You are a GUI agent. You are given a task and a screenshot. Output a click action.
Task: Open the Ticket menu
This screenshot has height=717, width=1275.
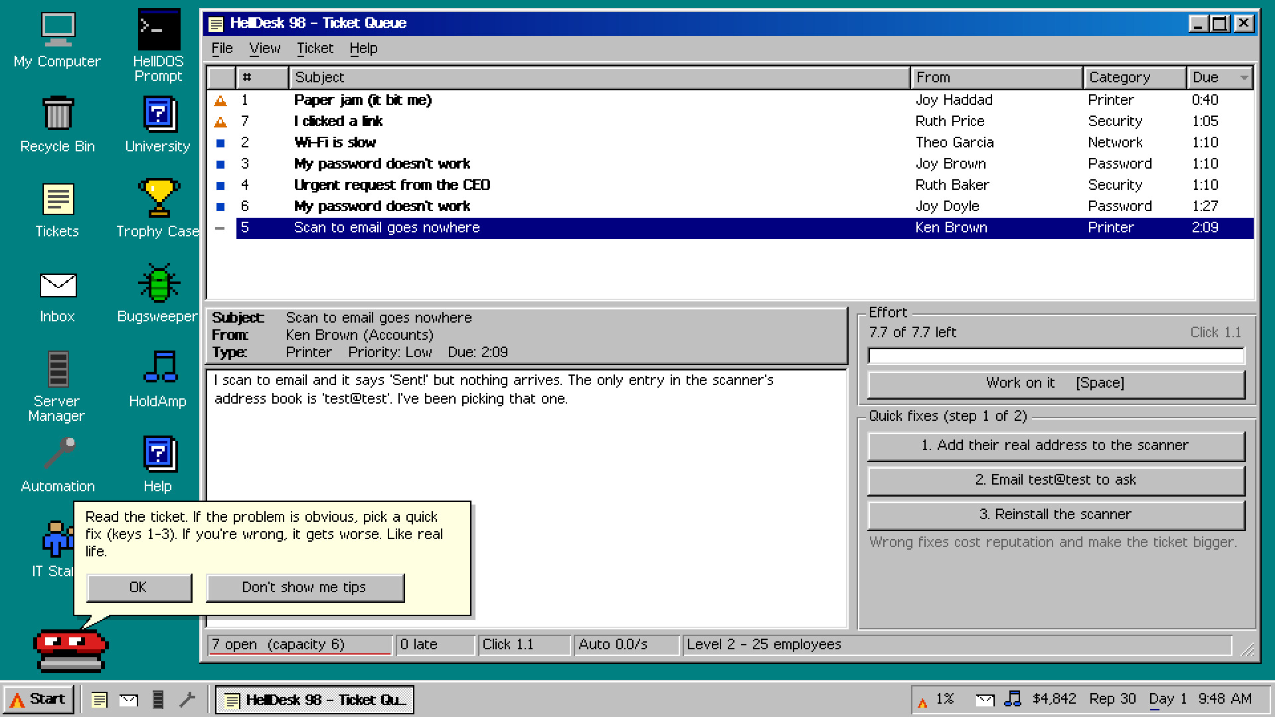click(x=315, y=48)
